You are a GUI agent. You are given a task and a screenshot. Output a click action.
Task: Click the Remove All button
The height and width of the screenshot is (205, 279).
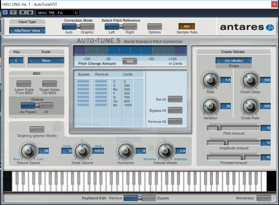[x=175, y=121]
